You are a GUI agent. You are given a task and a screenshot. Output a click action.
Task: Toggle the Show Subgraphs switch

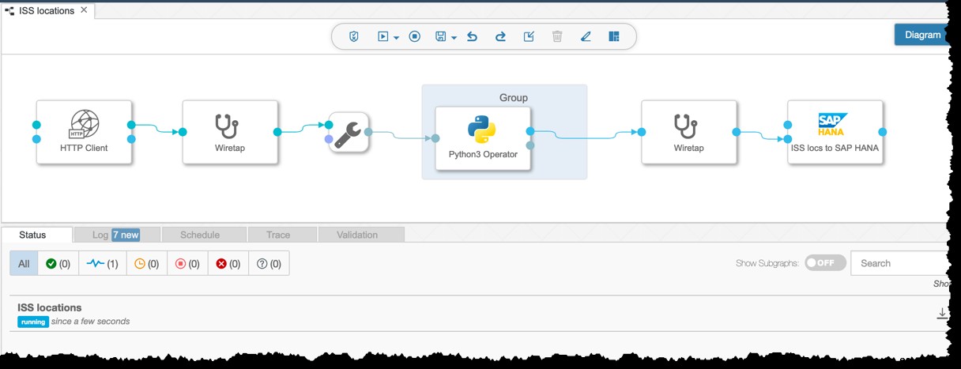[x=825, y=263]
